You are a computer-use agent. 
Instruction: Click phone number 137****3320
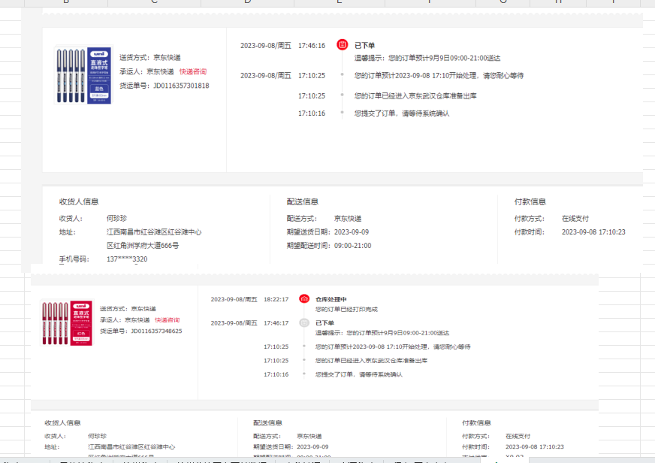coord(127,259)
